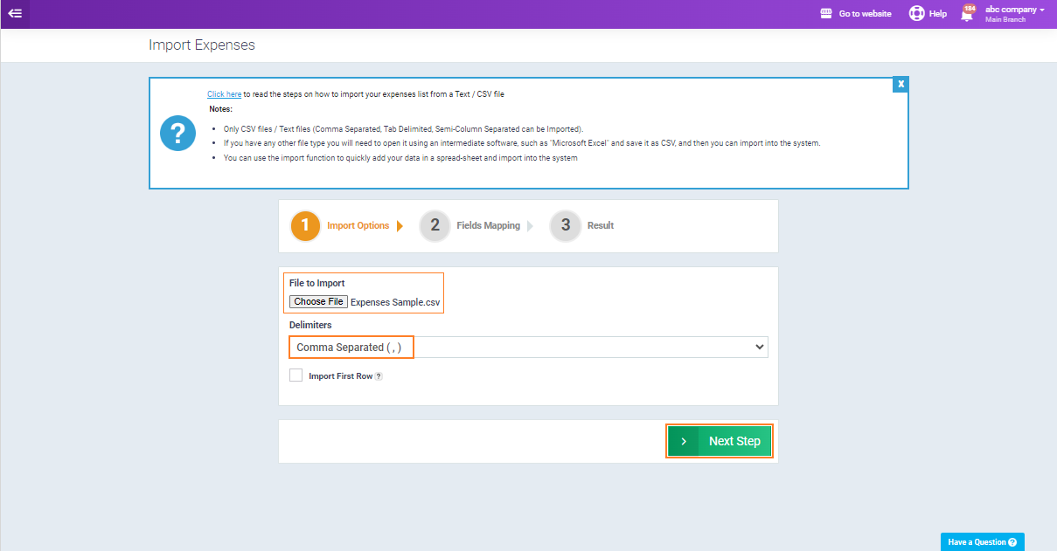The width and height of the screenshot is (1057, 551).
Task: Open the Help lifebuoy icon
Action: [x=916, y=14]
